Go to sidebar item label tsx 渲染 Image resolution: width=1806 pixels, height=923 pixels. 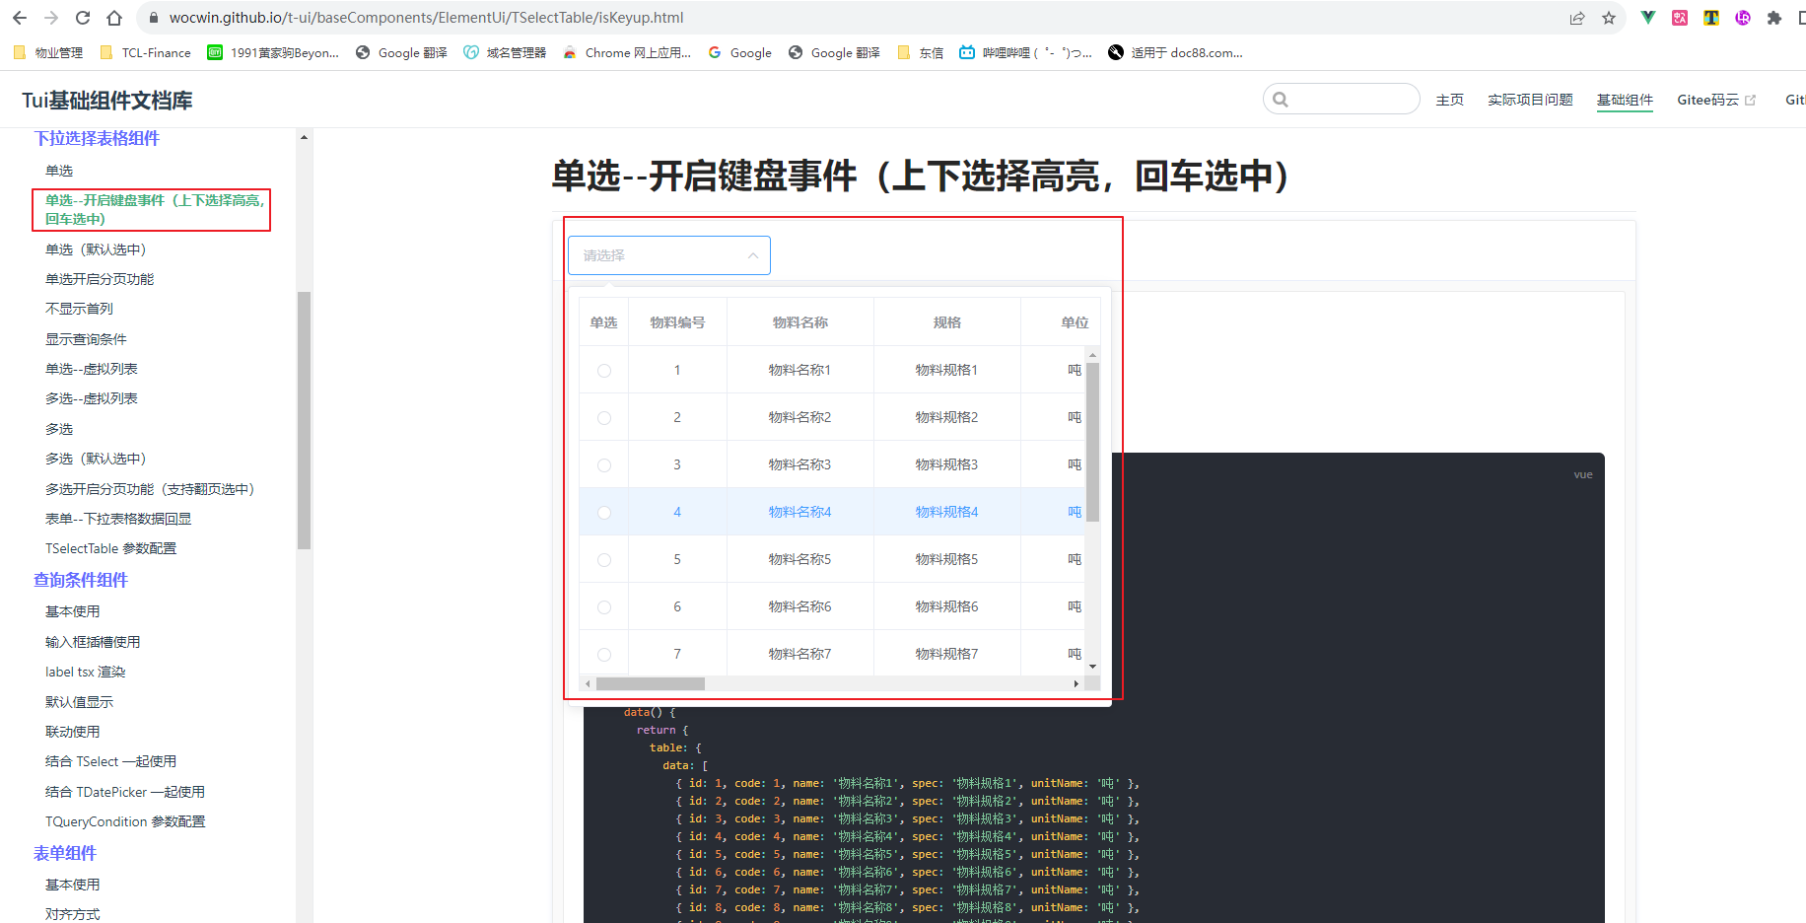pos(85,672)
